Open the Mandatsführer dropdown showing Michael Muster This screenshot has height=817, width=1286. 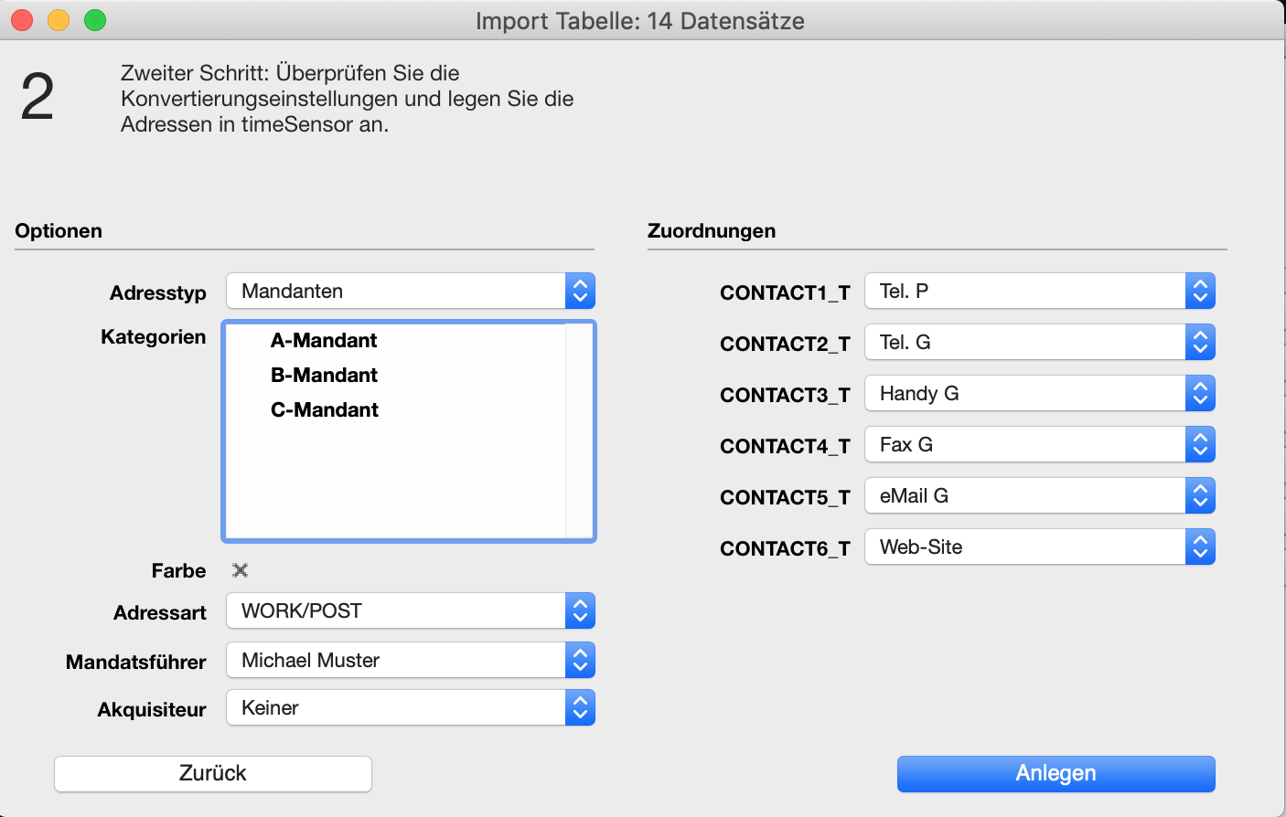[x=411, y=661]
